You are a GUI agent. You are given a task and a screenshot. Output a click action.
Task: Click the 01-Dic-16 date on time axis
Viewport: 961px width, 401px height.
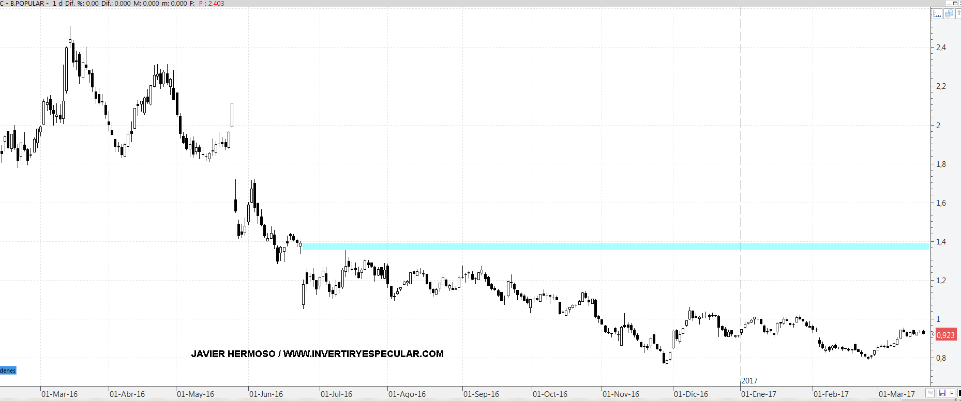point(690,394)
